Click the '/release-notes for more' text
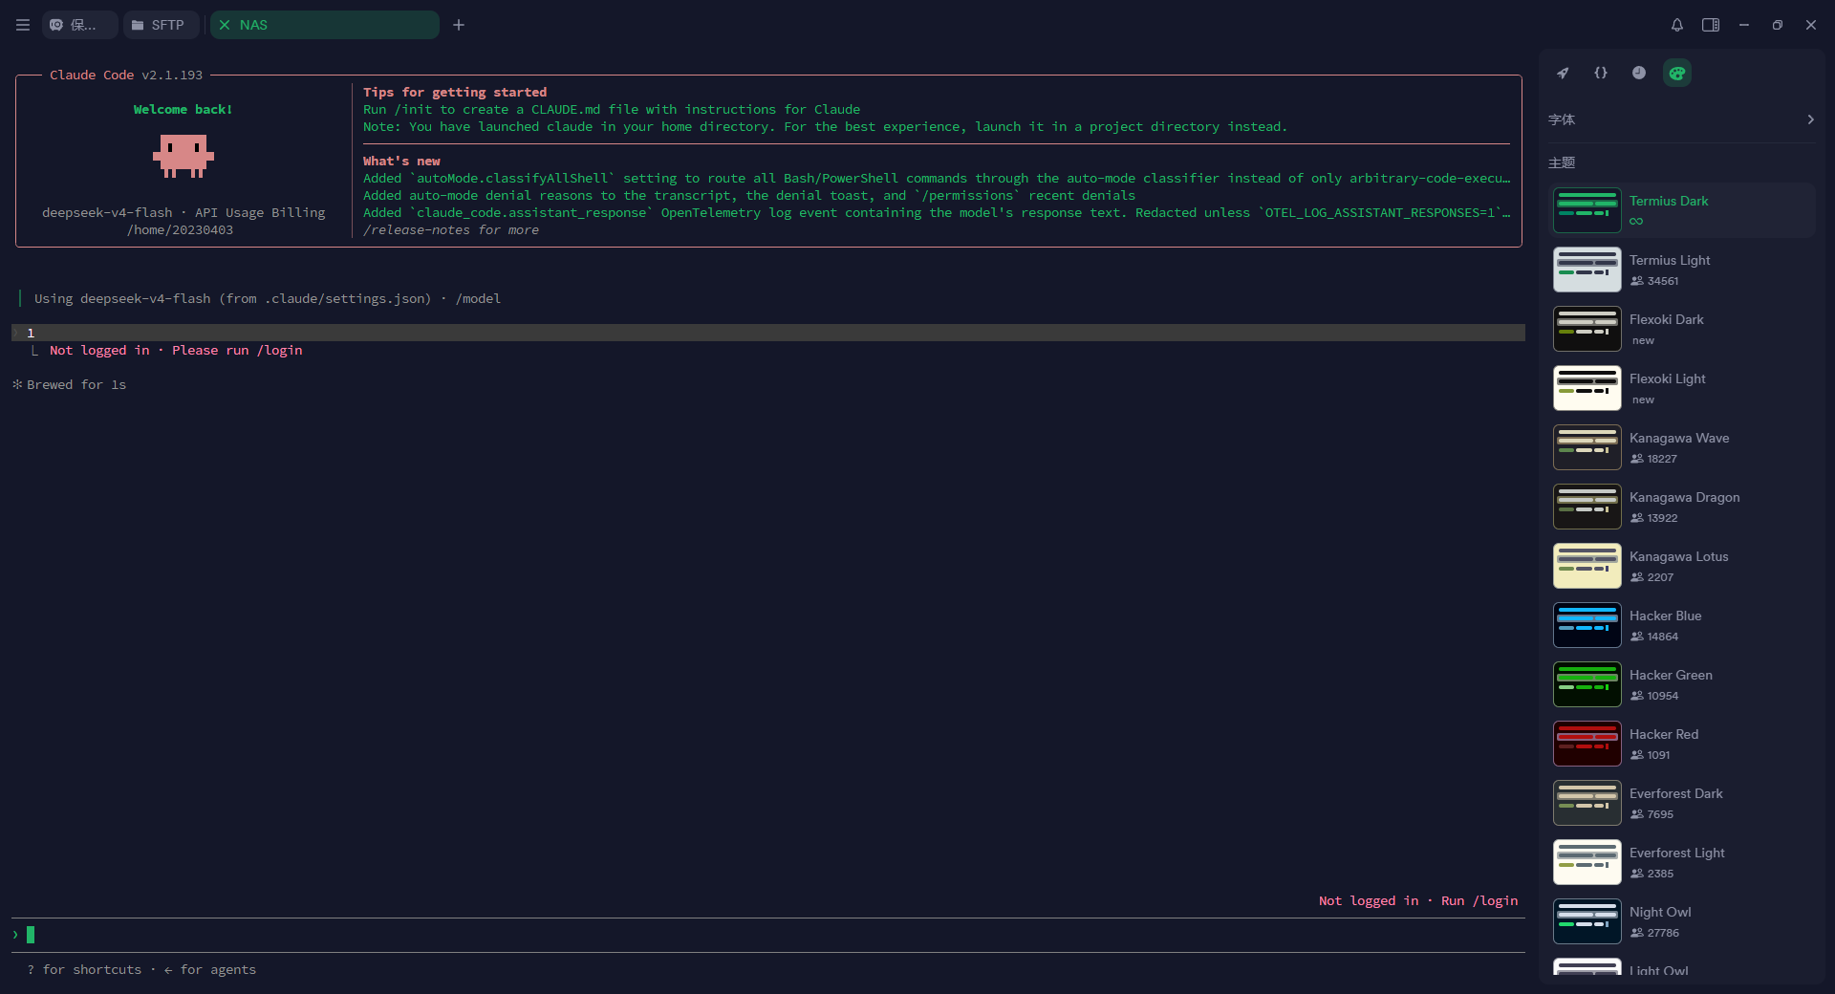Image resolution: width=1835 pixels, height=994 pixels. [451, 230]
